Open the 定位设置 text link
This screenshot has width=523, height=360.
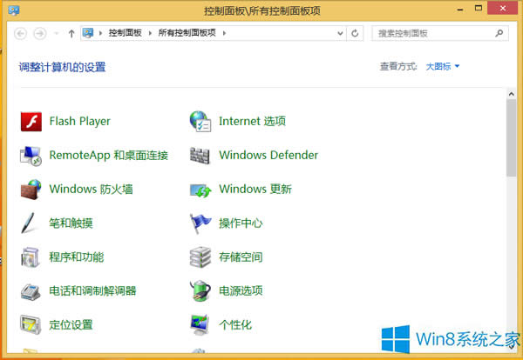(71, 325)
